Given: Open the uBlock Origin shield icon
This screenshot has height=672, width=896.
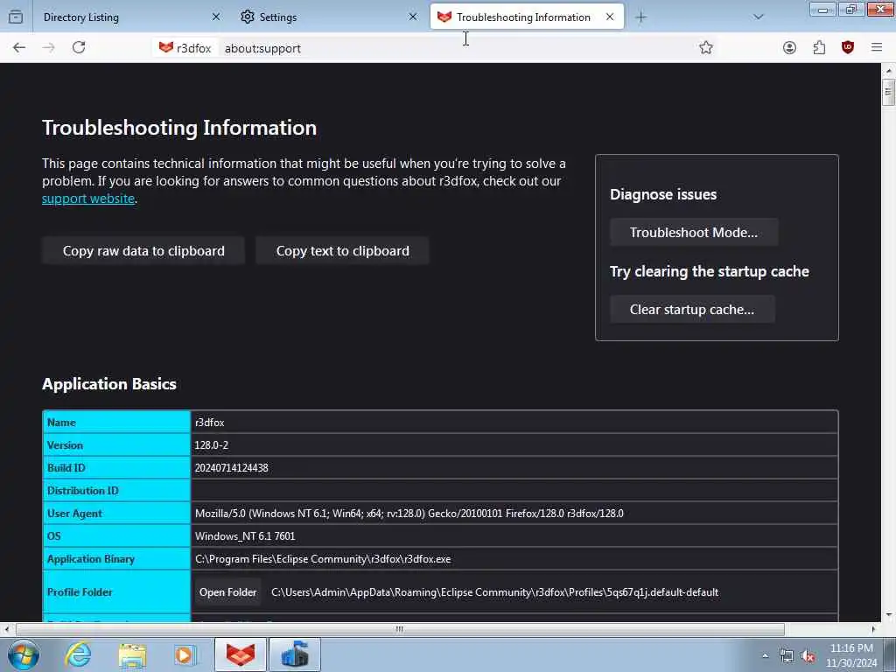Looking at the screenshot, I should pos(847,48).
